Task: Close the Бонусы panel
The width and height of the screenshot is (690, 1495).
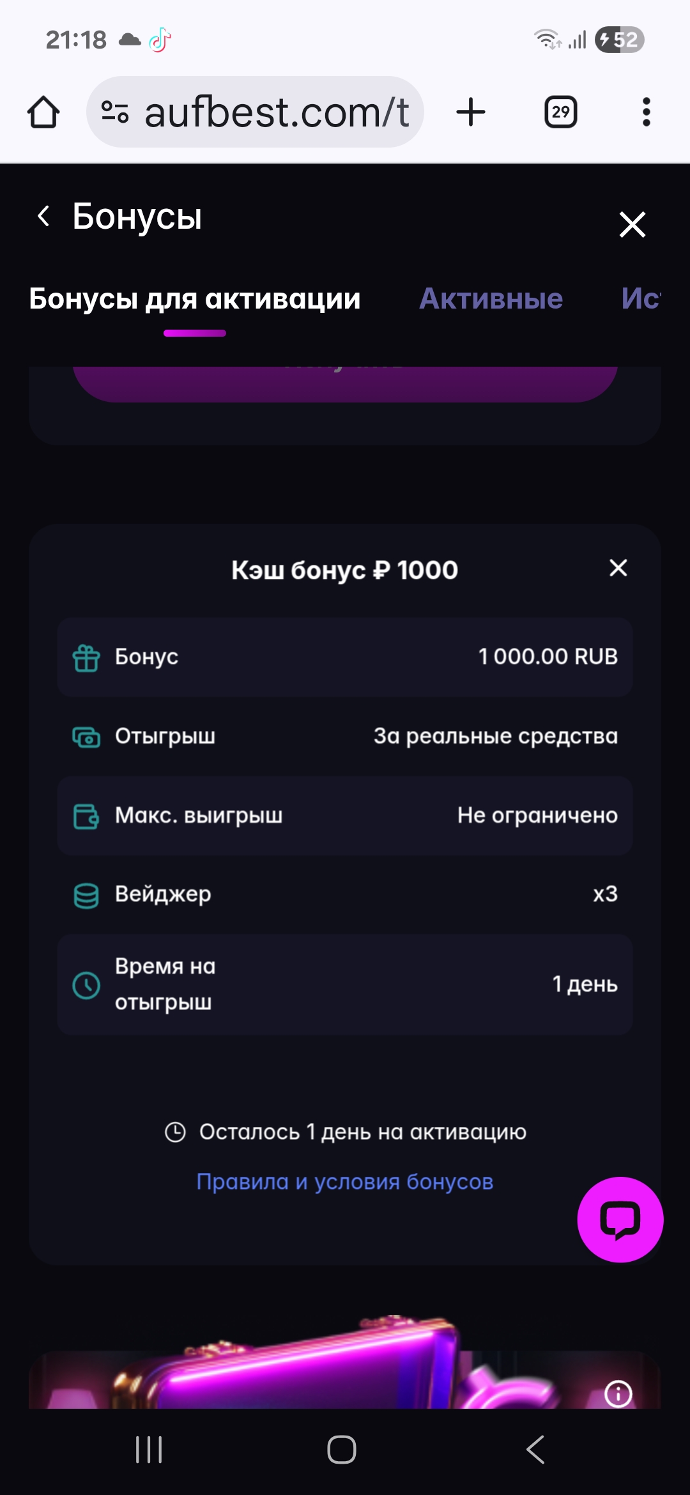Action: 632,224
